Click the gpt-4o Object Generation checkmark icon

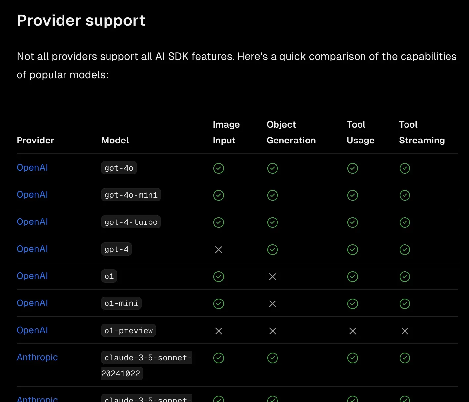(x=273, y=168)
